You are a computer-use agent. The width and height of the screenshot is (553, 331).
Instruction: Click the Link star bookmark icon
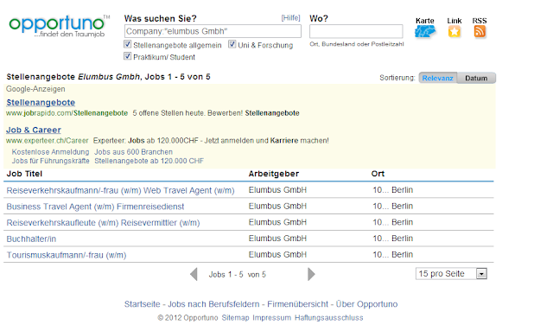click(454, 32)
